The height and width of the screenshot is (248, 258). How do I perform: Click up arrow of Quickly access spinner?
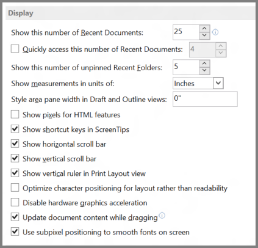coord(221,46)
